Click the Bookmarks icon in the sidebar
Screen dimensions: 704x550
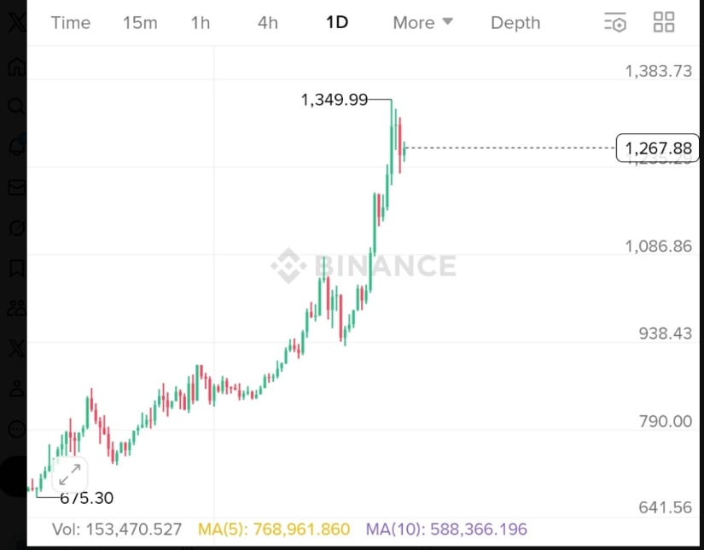(x=16, y=269)
